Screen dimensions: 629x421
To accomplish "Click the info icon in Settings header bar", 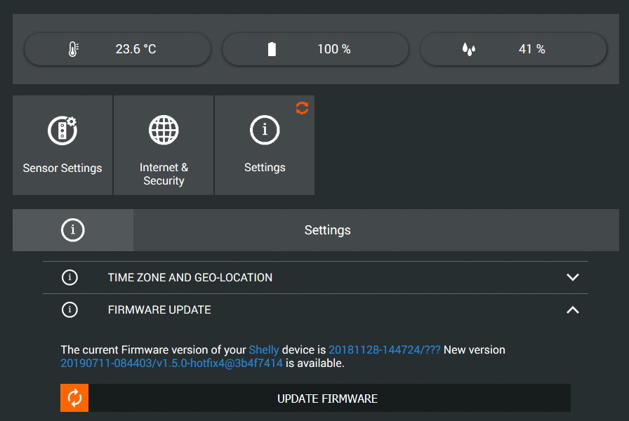I will tap(73, 230).
